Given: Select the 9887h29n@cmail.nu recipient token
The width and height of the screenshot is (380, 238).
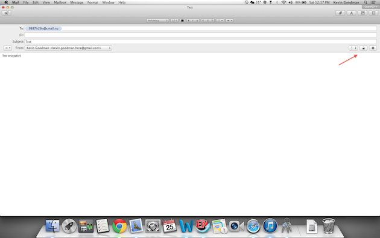Looking at the screenshot, I should pos(43,28).
